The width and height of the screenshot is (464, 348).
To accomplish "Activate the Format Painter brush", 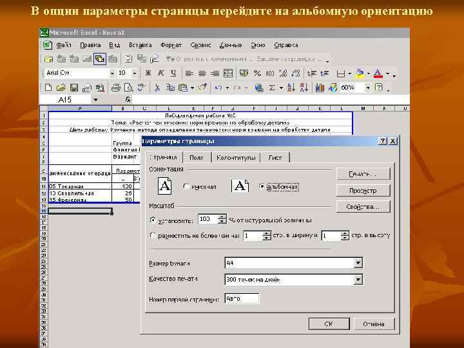I will [202, 88].
